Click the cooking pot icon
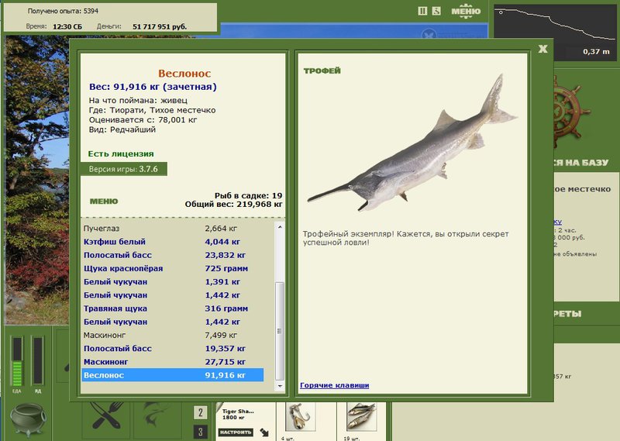 click(27, 419)
